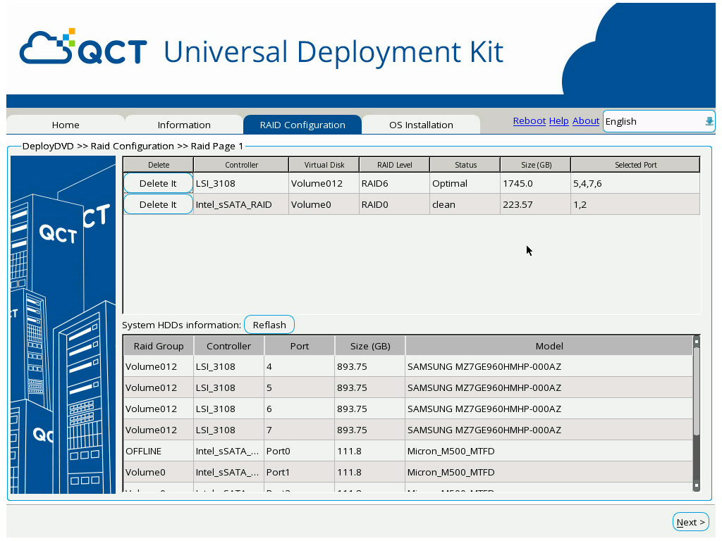The width and height of the screenshot is (722, 541).
Task: Delete the Volume0 RAID0 virtual disk
Action: 158,204
